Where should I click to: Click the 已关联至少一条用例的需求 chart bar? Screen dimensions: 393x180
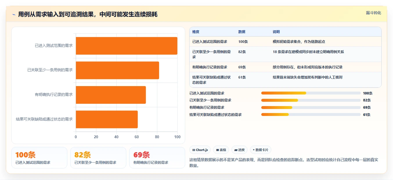pos(118,70)
